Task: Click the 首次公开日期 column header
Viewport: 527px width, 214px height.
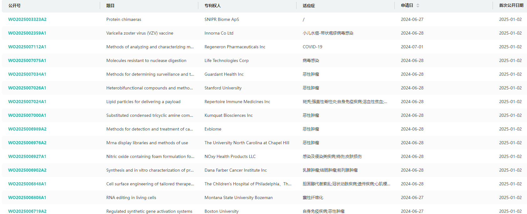Action: tap(511, 6)
